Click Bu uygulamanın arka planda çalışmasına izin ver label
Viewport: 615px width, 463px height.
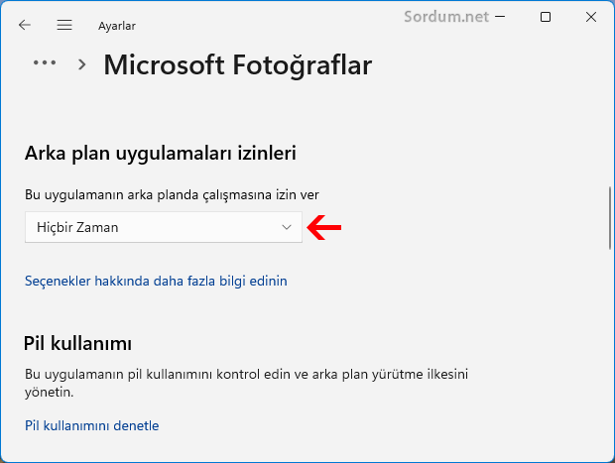click(172, 195)
